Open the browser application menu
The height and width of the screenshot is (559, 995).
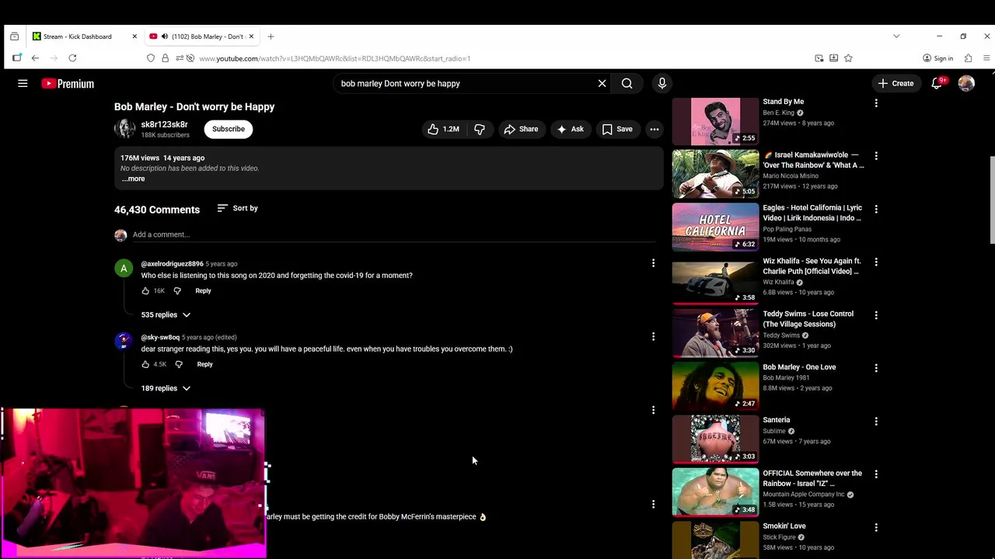click(x=986, y=58)
